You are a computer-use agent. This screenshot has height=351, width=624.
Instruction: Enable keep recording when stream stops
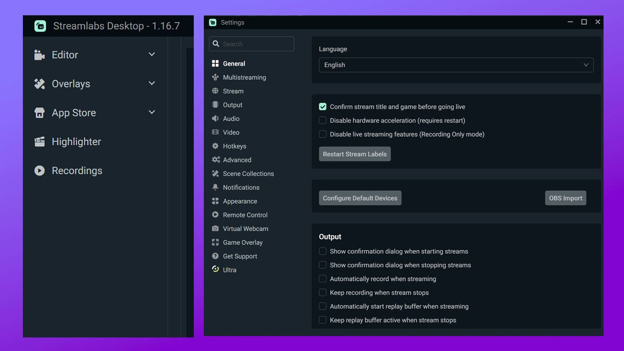[322, 292]
